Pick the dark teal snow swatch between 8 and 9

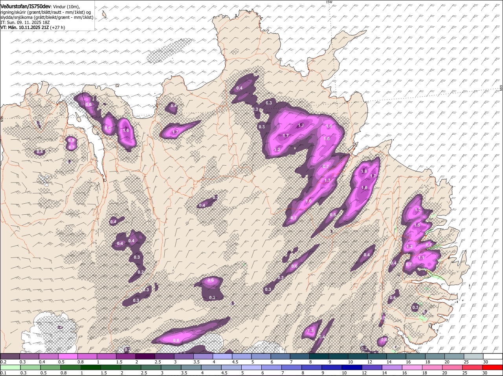pyautogui.click(x=319, y=356)
